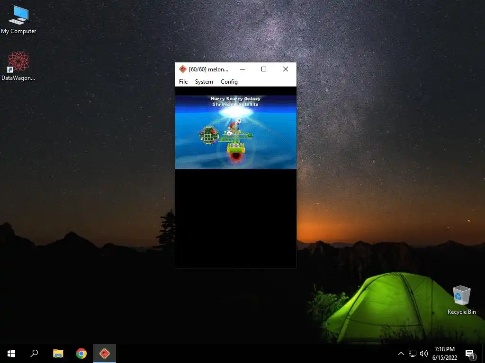
Task: Open the System menu in melonDS
Action: click(x=204, y=81)
